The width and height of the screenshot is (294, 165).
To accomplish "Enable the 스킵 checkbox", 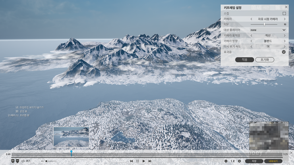I will tap(284, 13).
